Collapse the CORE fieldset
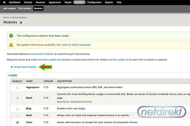 click(13, 75)
